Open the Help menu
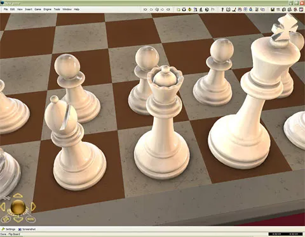The height and width of the screenshot is (237, 305). click(77, 10)
